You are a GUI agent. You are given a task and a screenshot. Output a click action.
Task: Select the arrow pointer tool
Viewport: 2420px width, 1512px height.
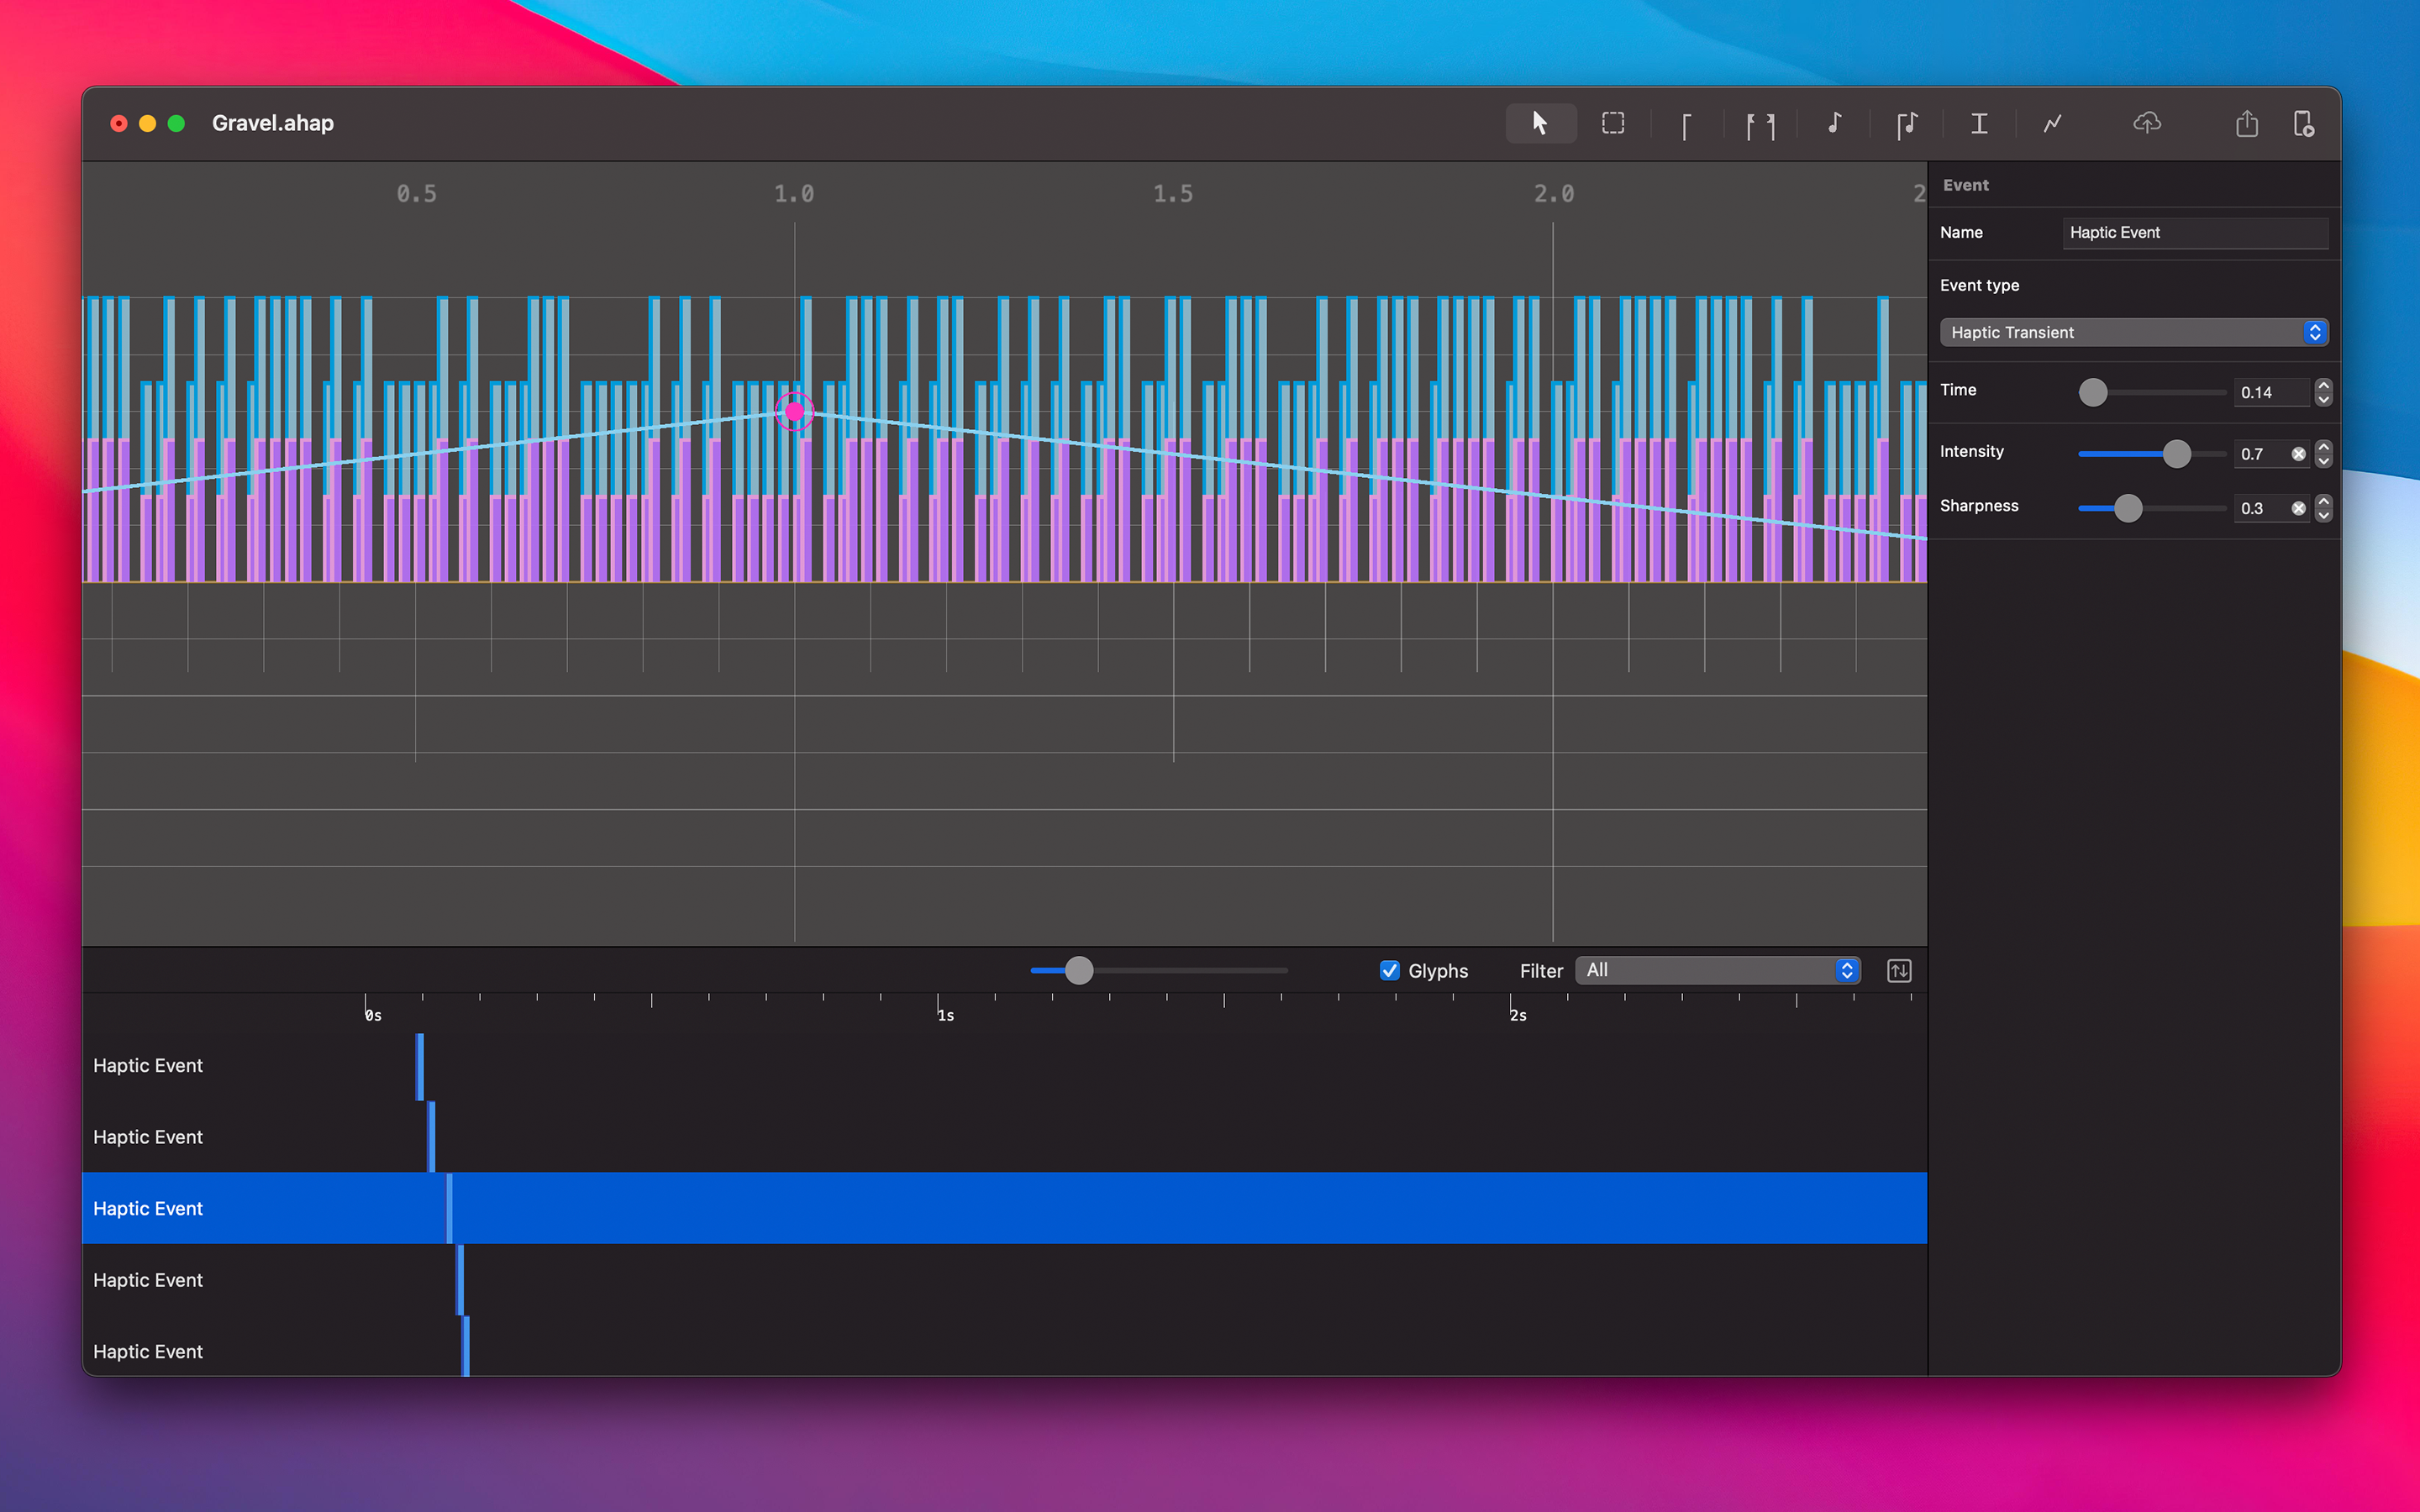coord(1540,123)
